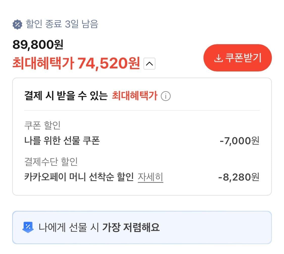Click the 할인 종료 3일 남음 text
This screenshot has height=254, width=284.
click(62, 24)
